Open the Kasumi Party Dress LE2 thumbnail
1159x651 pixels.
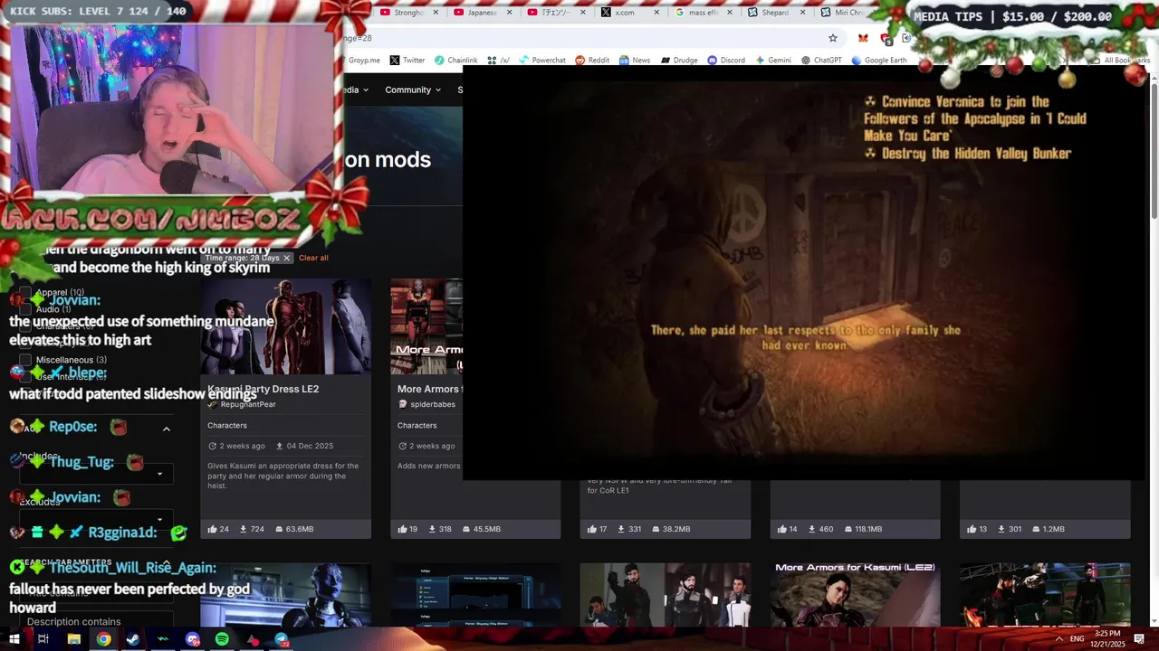[285, 326]
